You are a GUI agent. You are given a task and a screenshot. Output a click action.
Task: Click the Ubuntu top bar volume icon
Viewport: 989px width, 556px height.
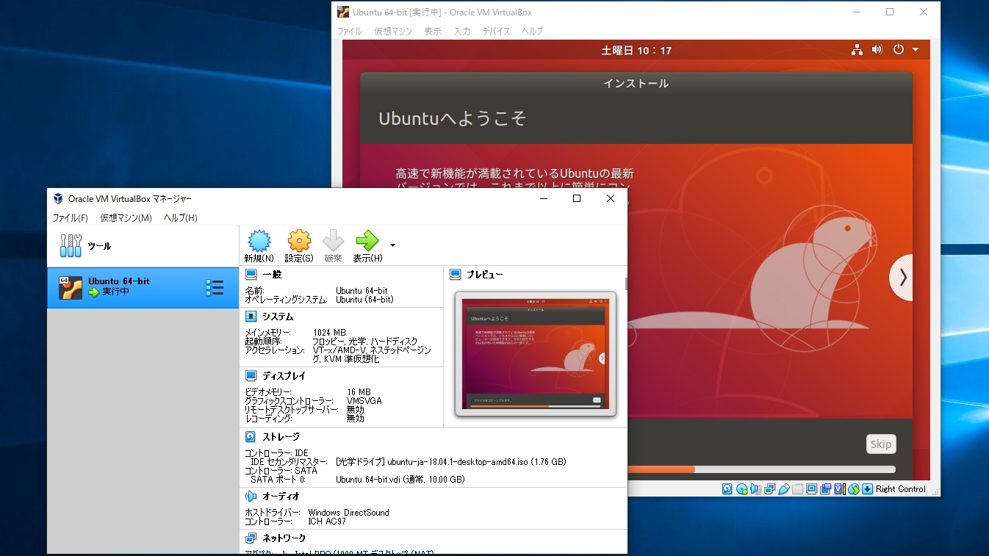pos(877,50)
